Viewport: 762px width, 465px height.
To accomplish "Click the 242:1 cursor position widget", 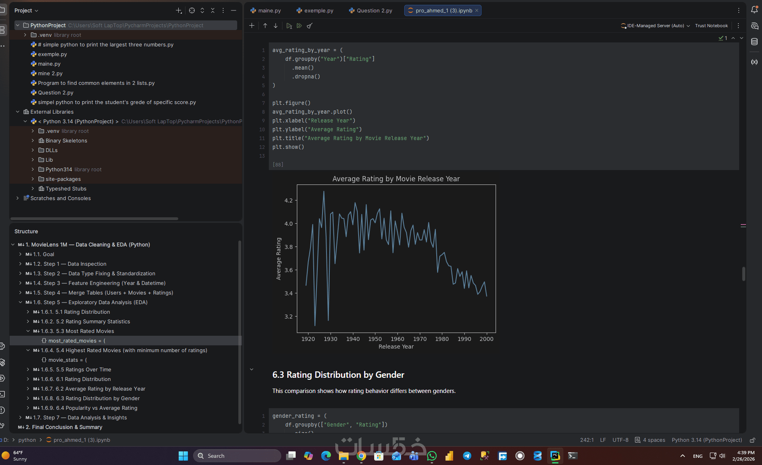I will coord(587,440).
